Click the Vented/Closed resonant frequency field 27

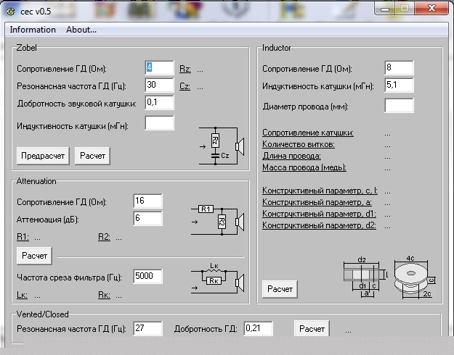(147, 328)
